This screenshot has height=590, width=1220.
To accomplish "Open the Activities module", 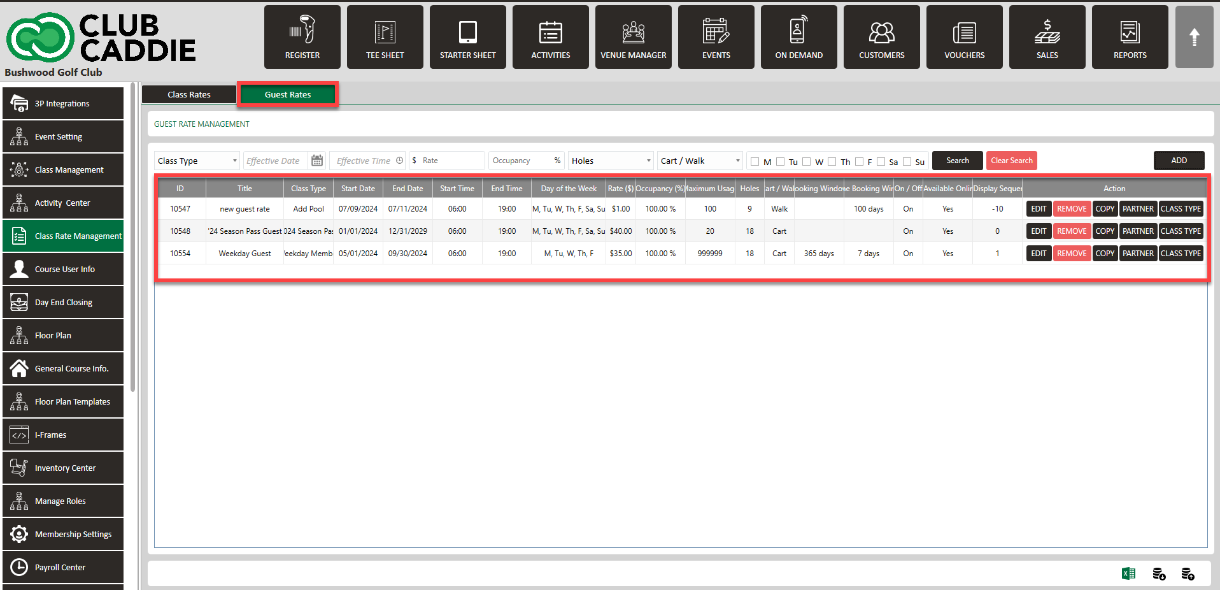I will pos(551,37).
